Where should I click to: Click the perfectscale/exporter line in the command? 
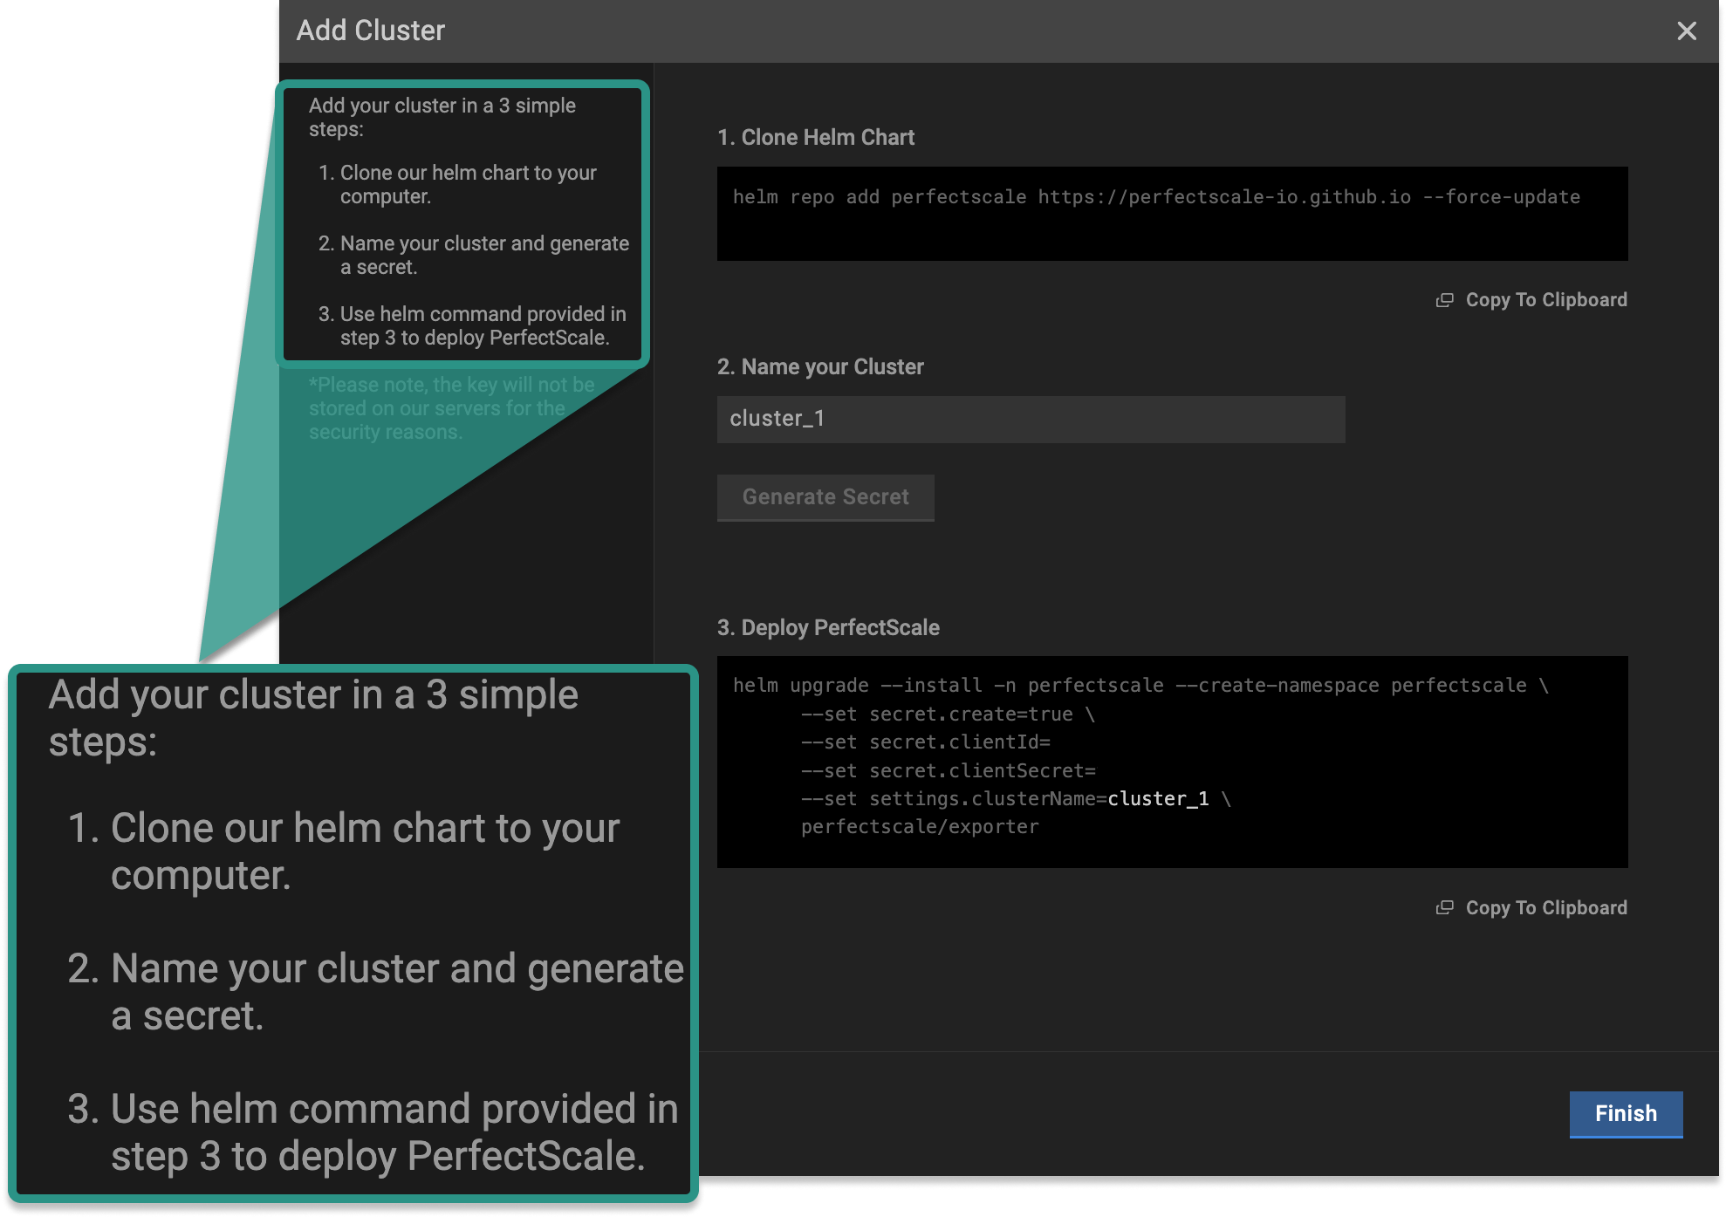919,827
